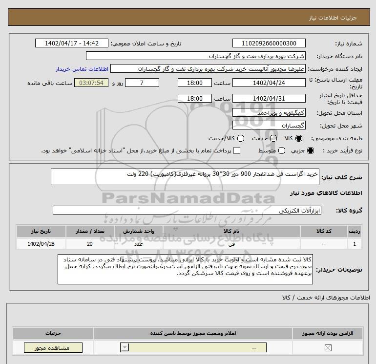The image size is (376, 364).
Task: Select the کالا radio button
Action: [x=299, y=138]
